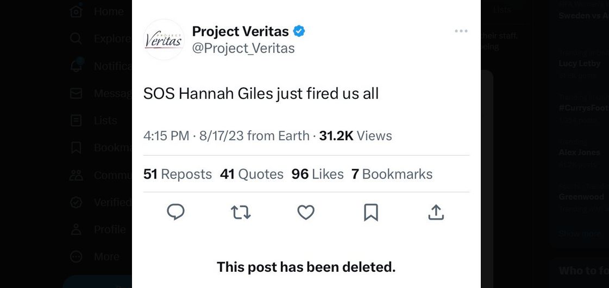Image resolution: width=609 pixels, height=288 pixels.
Task: Open the share post icon
Action: click(x=436, y=213)
